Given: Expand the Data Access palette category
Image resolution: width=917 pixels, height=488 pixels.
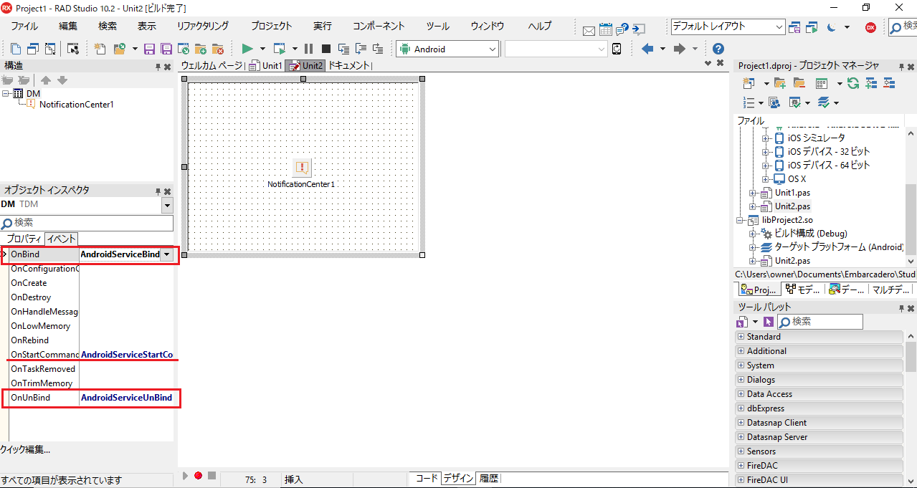Looking at the screenshot, I should pyautogui.click(x=741, y=394).
